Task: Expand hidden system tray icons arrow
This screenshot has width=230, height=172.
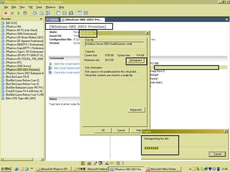Action: tap(190, 169)
